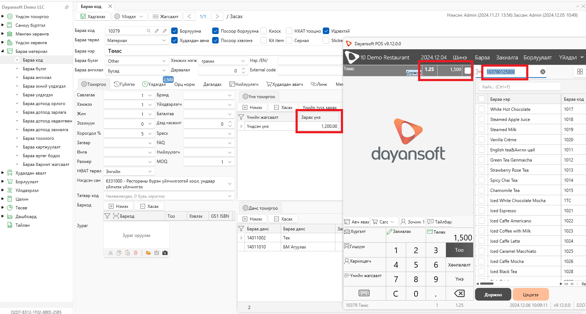Viewport: 586px width, 314px height.
Task: Click the pin icon beside Dayansoft Demo LLC
Action: [x=67, y=7]
